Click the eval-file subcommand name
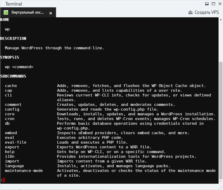This screenshot has width=223, height=190. point(15,142)
